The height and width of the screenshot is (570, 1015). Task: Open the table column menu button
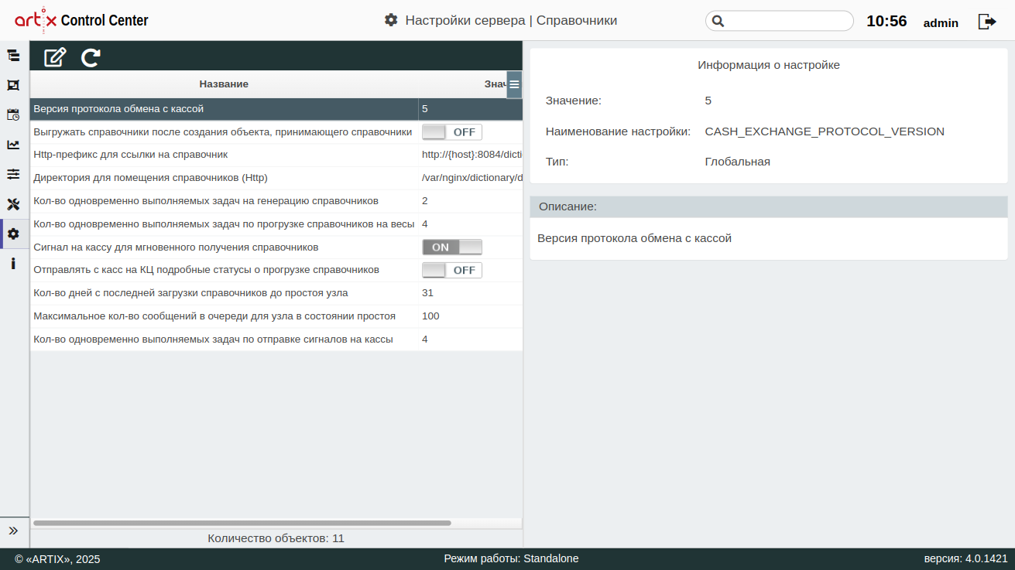pos(514,84)
